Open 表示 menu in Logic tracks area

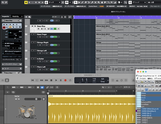[x=31, y=87]
